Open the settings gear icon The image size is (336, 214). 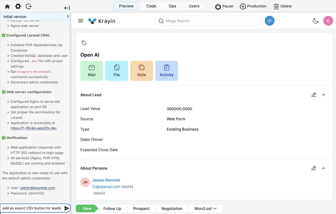point(18,6)
